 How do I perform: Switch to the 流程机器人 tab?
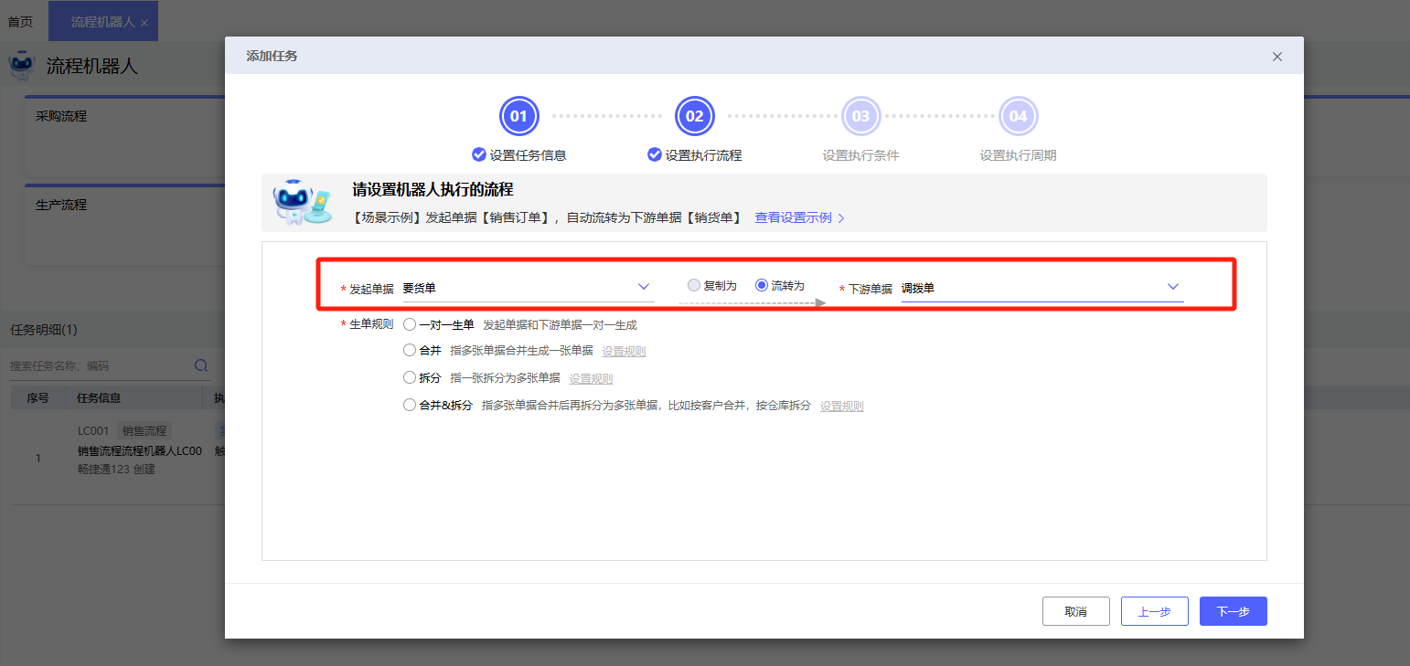coord(103,22)
